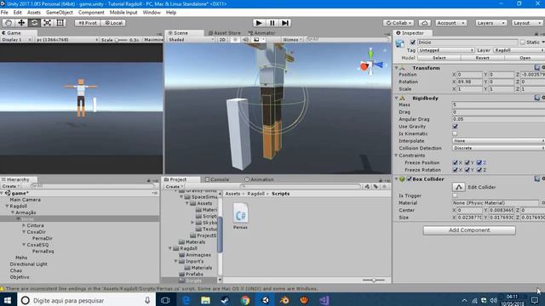The image size is (545, 306).
Task: Open File Explorer from taskbar
Action: [x=205, y=300]
